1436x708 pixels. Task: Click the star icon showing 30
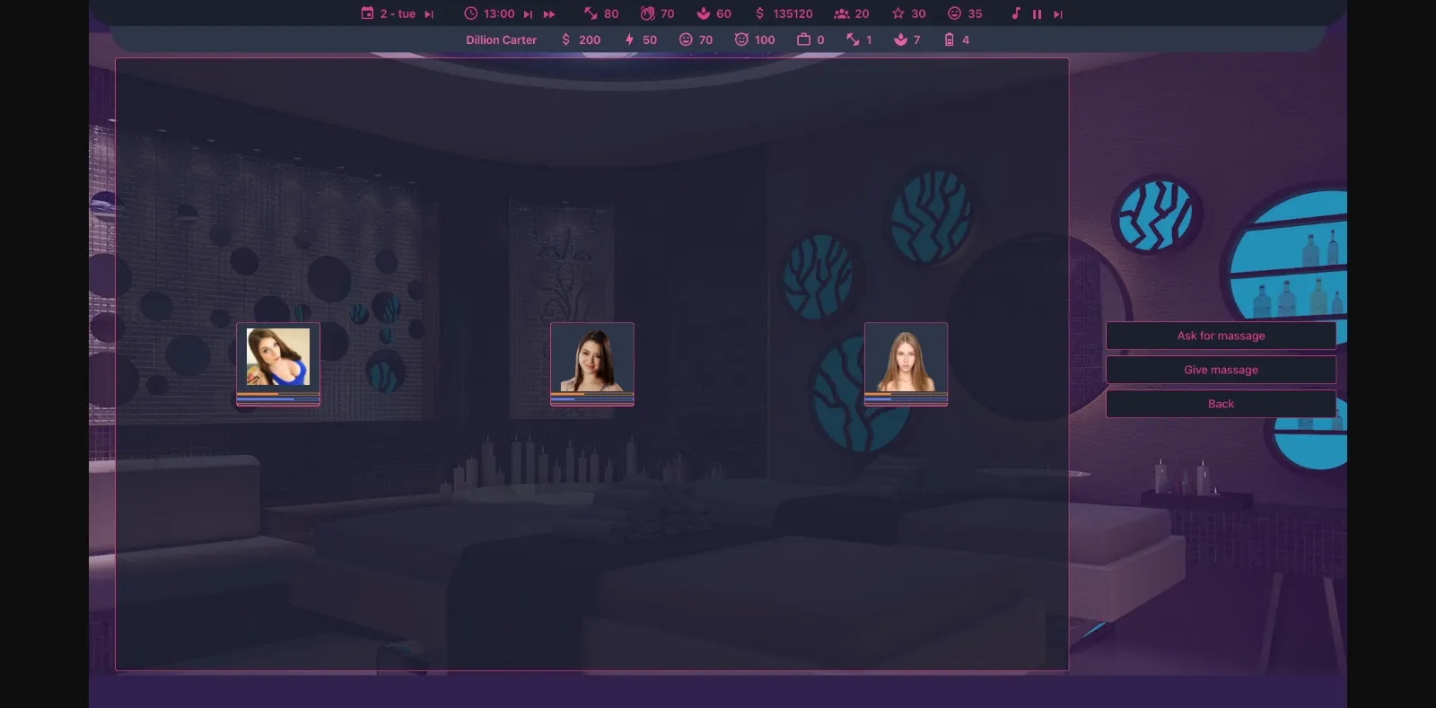tap(897, 13)
